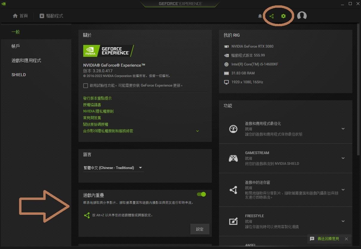Click the ANSEL feature label
Viewport: 361px width, 249px height.
[x=251, y=245]
